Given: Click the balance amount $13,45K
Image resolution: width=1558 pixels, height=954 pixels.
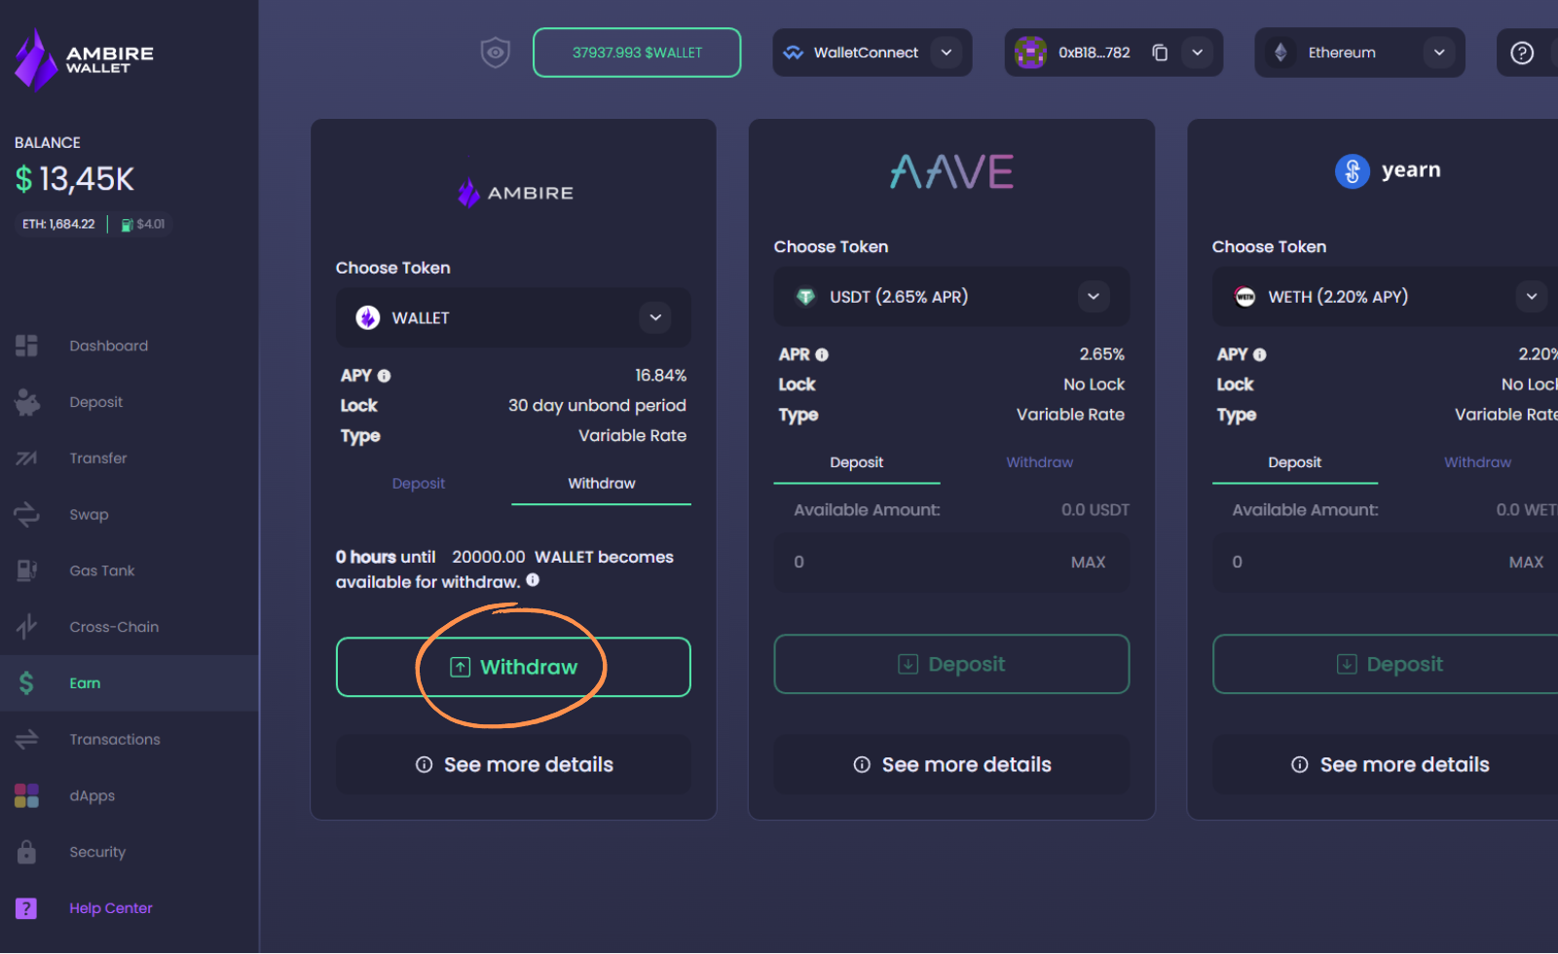Looking at the screenshot, I should tap(75, 179).
